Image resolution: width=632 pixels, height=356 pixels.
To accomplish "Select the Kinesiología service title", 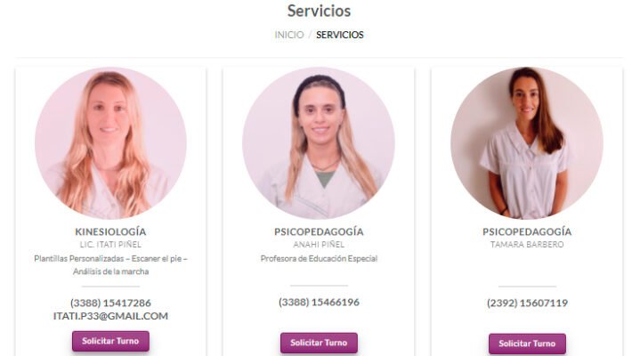I will pyautogui.click(x=110, y=231).
